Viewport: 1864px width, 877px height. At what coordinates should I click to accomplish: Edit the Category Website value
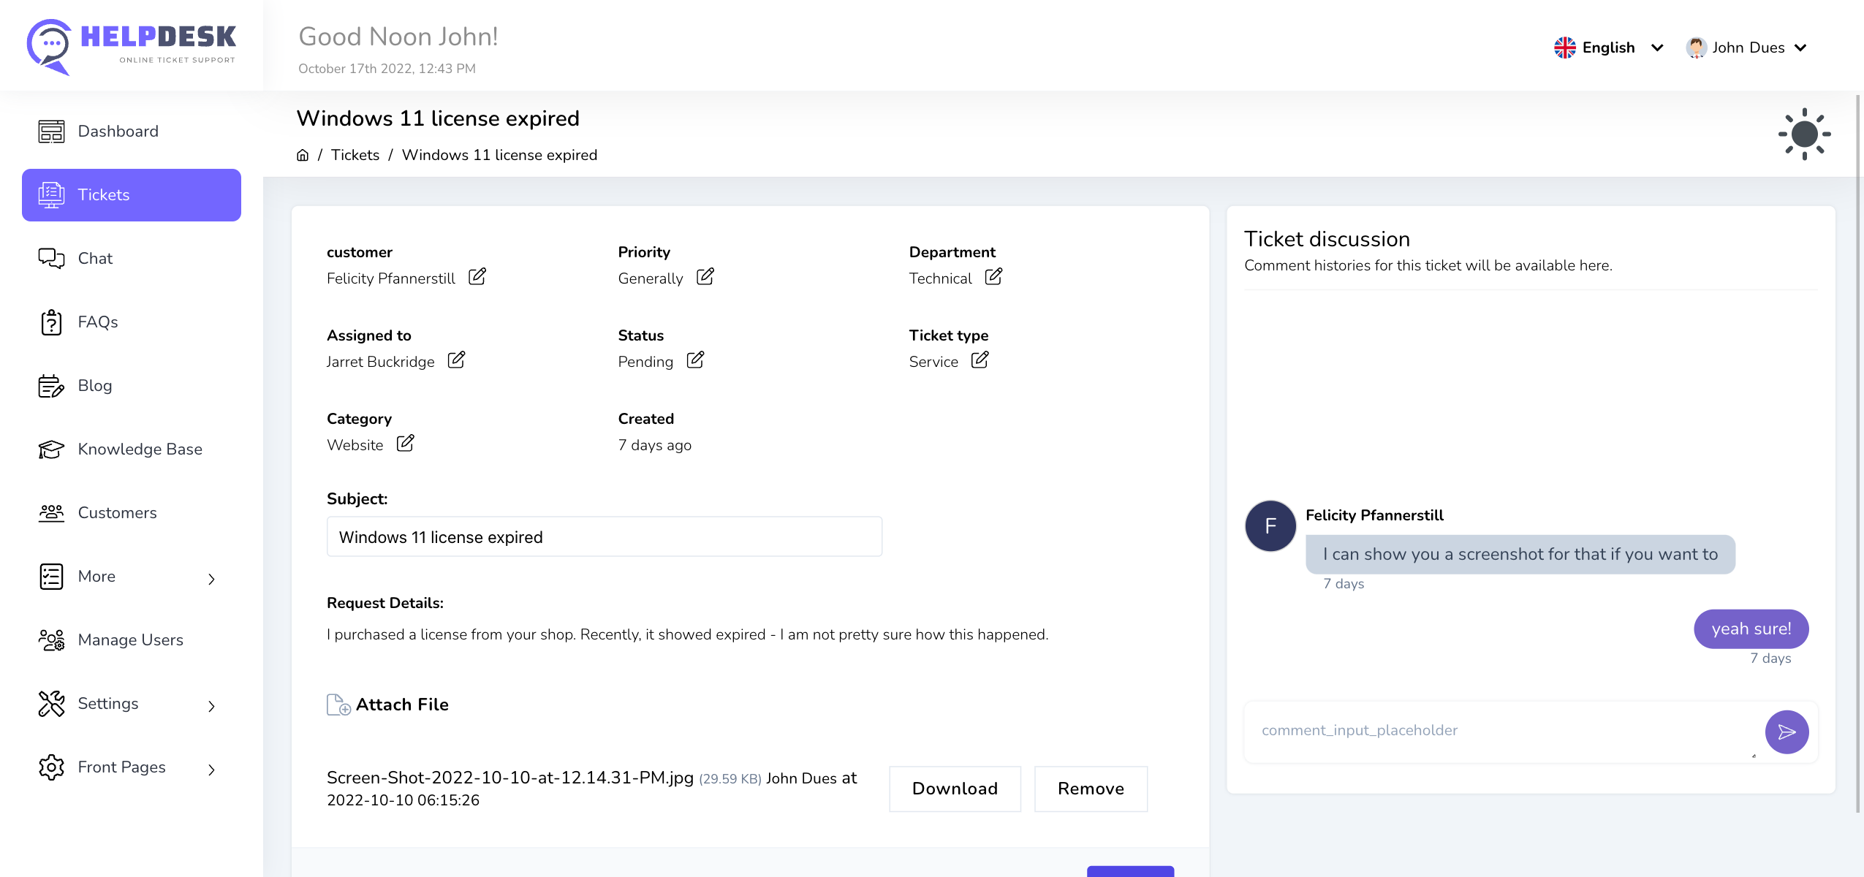(406, 444)
